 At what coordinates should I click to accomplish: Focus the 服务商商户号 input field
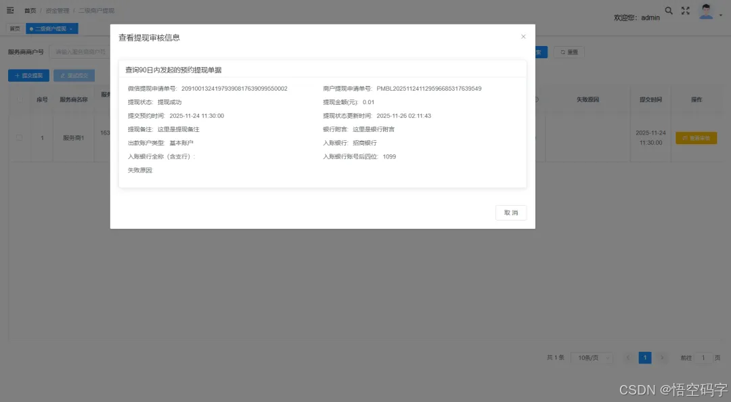80,51
